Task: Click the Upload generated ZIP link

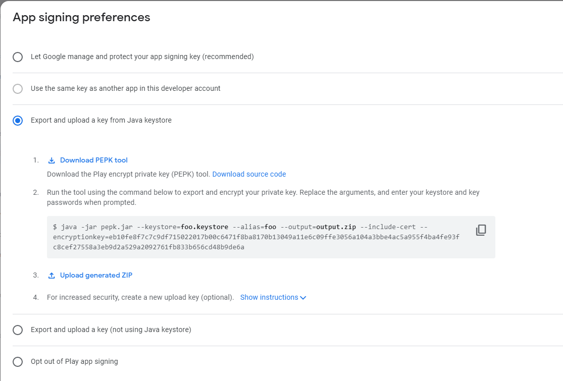Action: click(96, 275)
